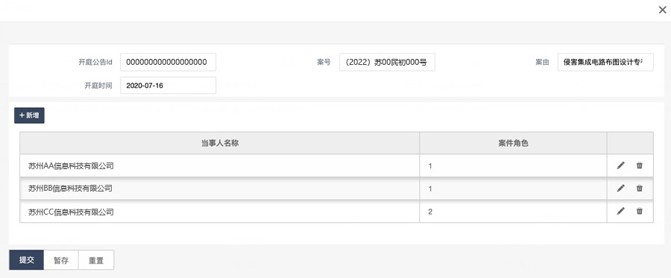Click the 当事人名称 column header
671x278 pixels.
point(219,143)
